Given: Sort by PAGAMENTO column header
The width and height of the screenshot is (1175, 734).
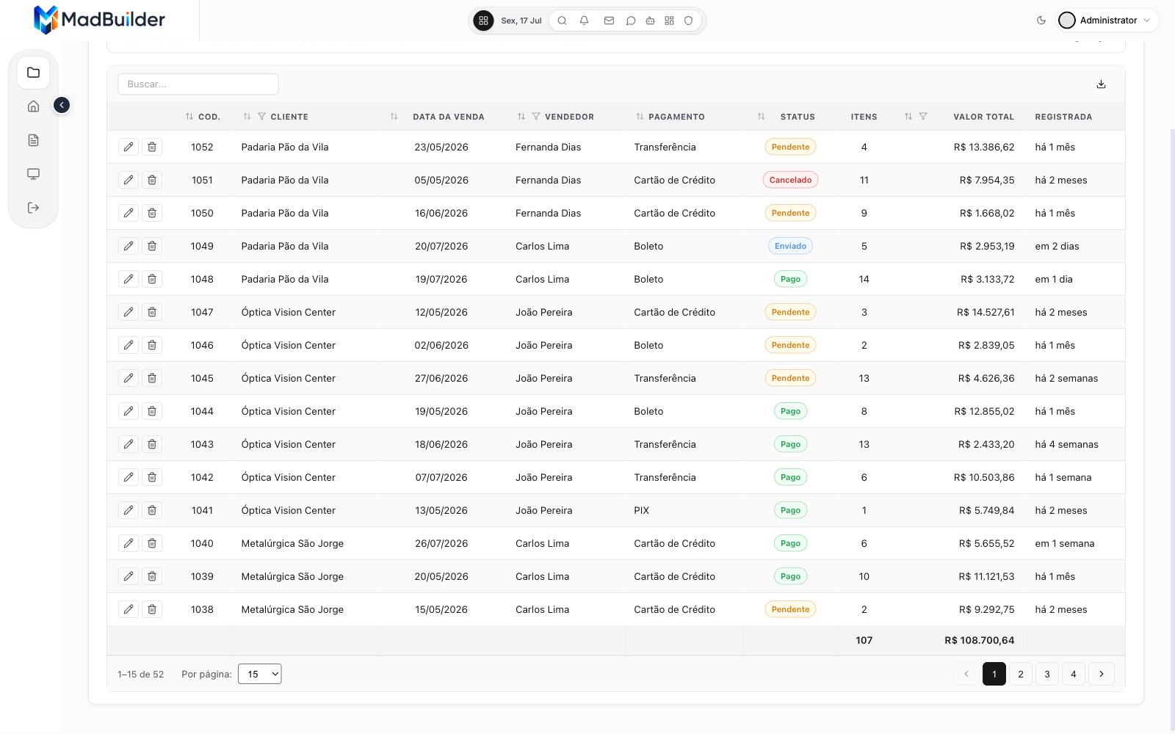Looking at the screenshot, I should (670, 117).
